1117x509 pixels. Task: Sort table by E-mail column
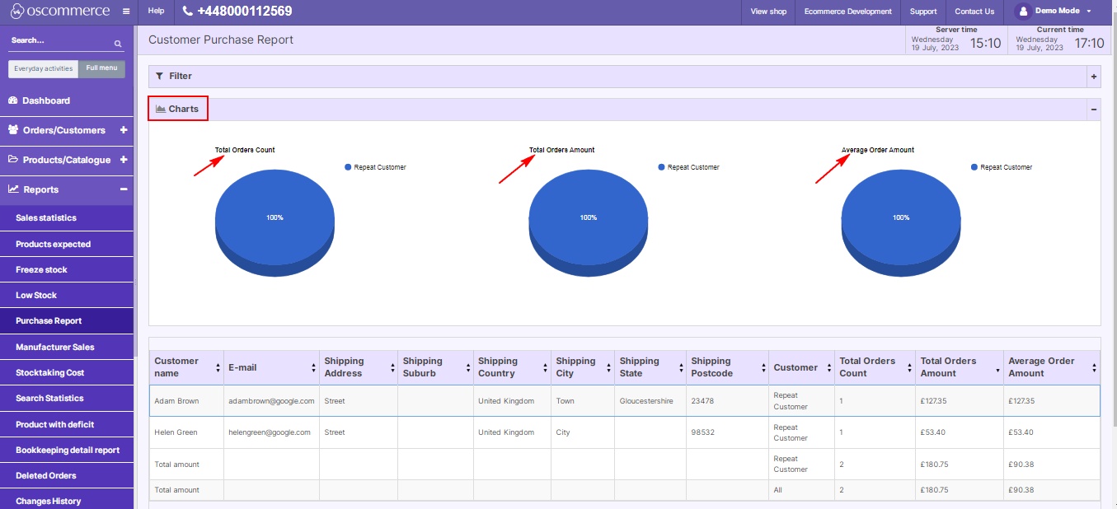[x=271, y=367]
